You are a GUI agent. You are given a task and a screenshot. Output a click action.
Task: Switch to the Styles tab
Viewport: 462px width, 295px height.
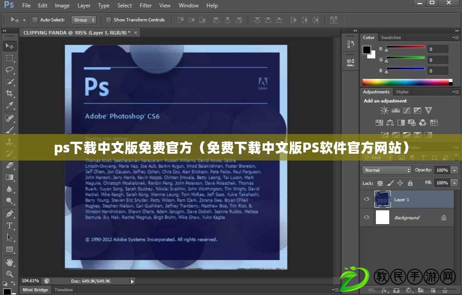(x=402, y=92)
